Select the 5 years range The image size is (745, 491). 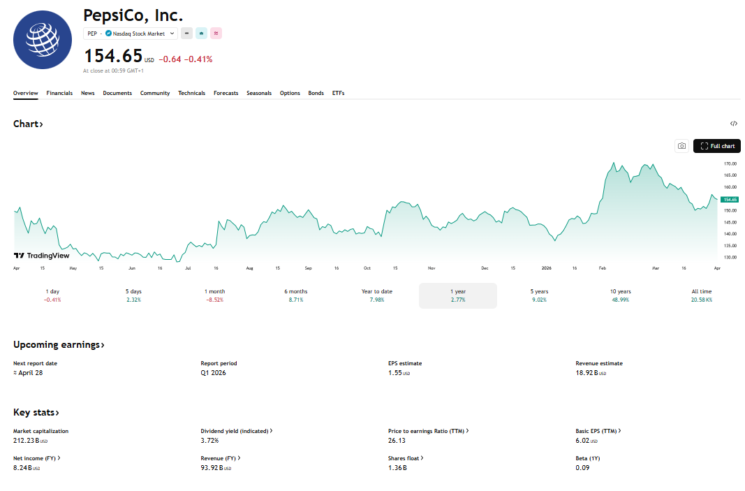point(539,295)
